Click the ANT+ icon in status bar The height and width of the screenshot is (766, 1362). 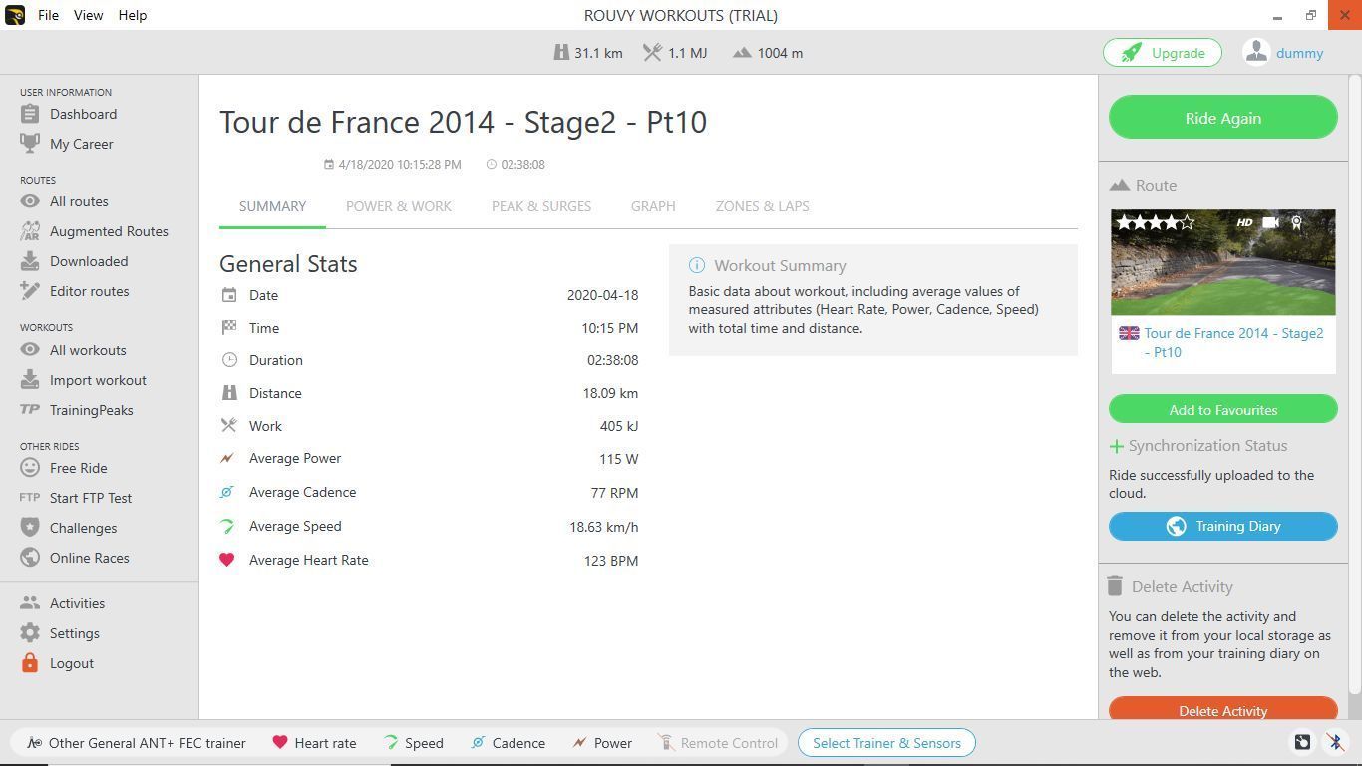pyautogui.click(x=1302, y=742)
